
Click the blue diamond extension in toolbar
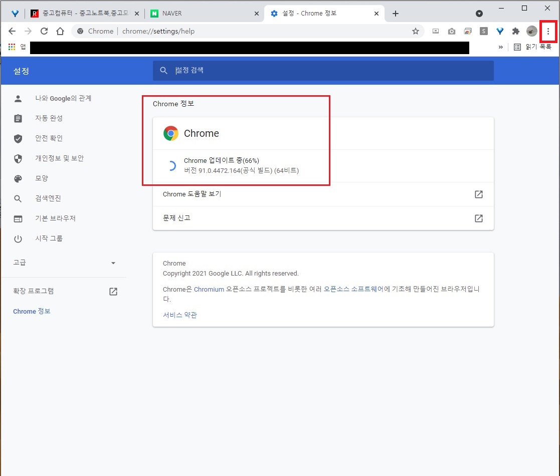pyautogui.click(x=500, y=31)
